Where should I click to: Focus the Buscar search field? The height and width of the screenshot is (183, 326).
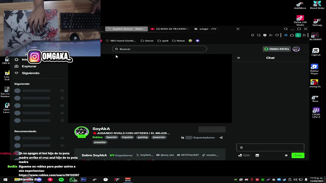point(159,49)
